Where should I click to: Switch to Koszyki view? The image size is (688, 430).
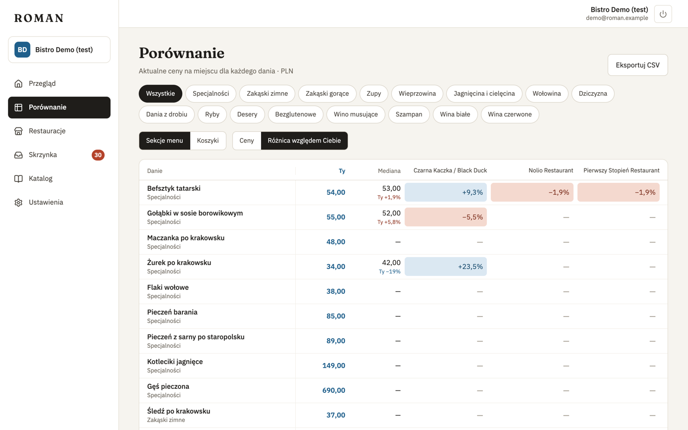(x=208, y=141)
